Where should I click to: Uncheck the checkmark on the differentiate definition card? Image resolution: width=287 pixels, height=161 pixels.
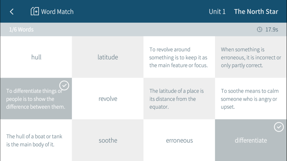pos(64,85)
